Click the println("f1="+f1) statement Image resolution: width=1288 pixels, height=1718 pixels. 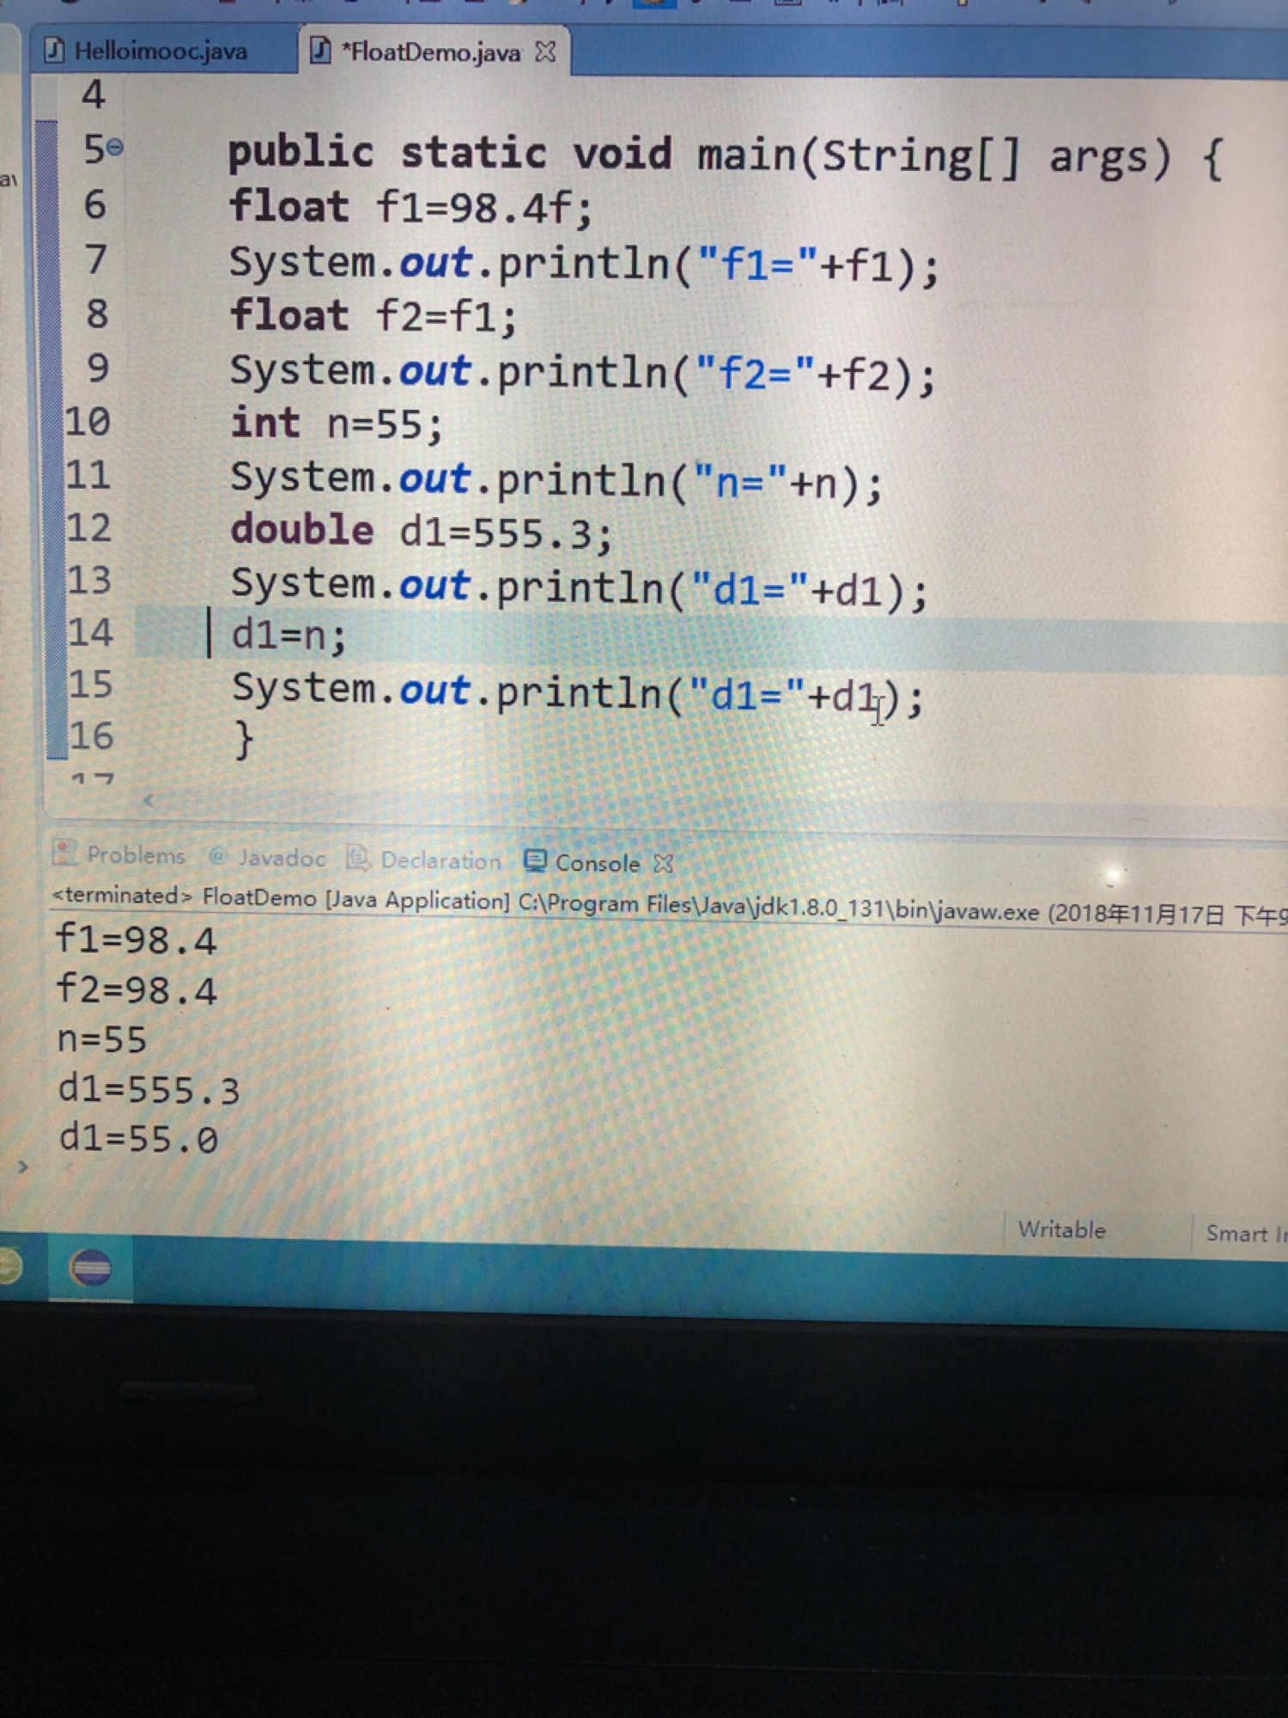pyautogui.click(x=584, y=264)
